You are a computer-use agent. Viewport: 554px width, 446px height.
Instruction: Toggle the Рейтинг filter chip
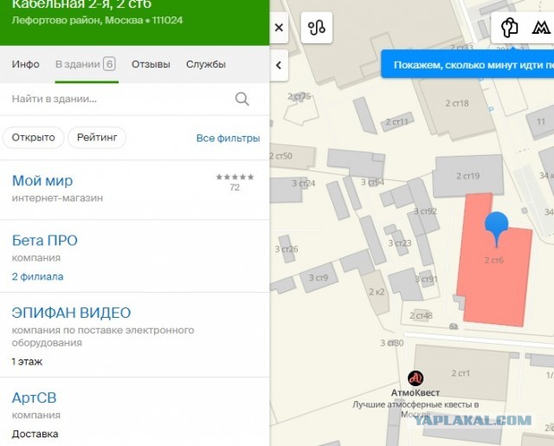(x=97, y=138)
